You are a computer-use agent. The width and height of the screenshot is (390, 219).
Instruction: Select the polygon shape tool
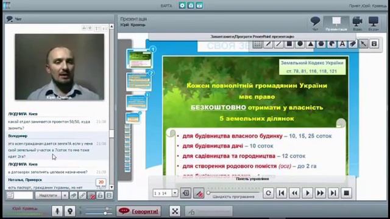point(321,44)
